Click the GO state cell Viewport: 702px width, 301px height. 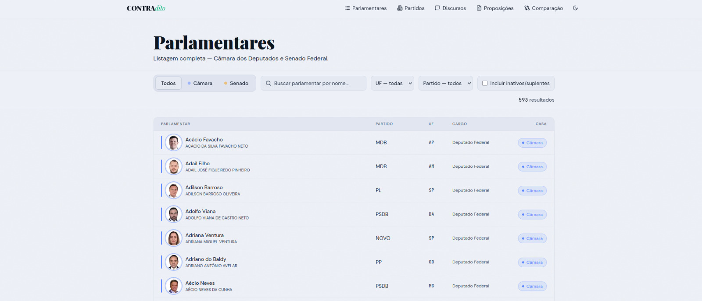[x=431, y=262]
